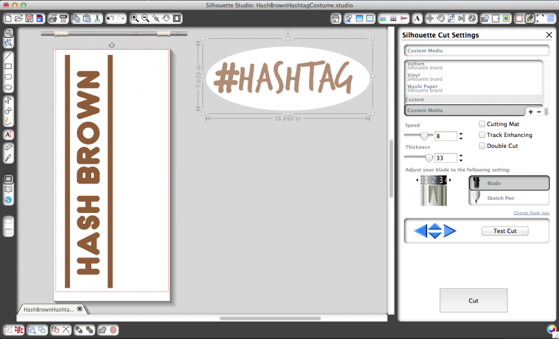
Task: Create a new document with the toolbar icon
Action: point(8,18)
